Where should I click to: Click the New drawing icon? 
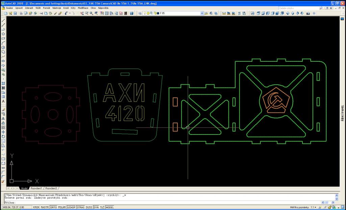point(6,13)
